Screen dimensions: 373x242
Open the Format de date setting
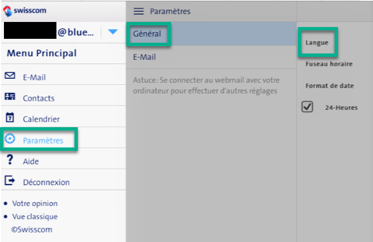328,85
